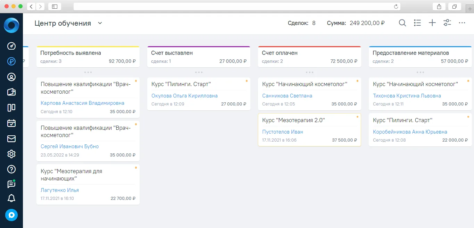
Task: Select the Потребность выявлена column header
Action: [x=88, y=57]
